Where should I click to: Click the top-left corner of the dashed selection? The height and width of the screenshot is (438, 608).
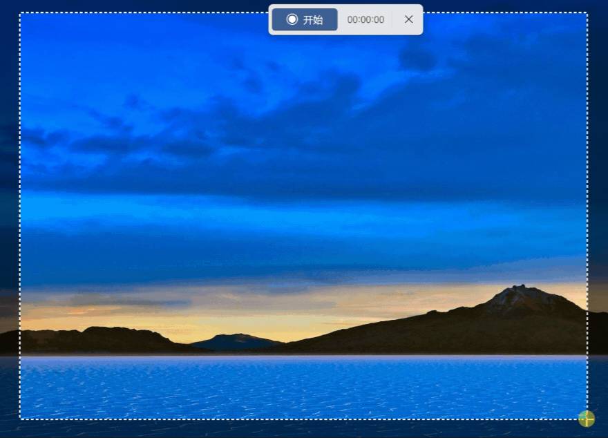20,13
